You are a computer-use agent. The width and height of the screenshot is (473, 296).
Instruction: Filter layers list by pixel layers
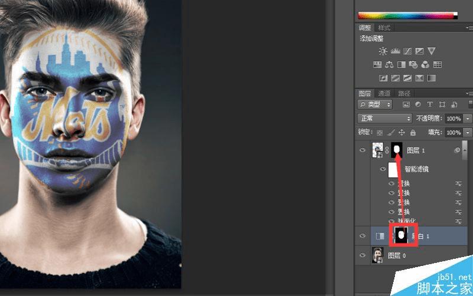click(x=406, y=104)
